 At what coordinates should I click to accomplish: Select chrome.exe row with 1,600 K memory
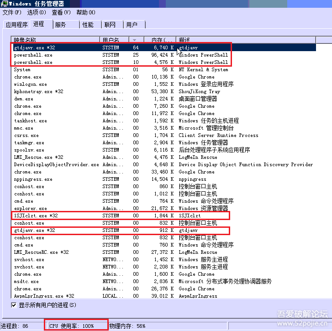[163, 274]
